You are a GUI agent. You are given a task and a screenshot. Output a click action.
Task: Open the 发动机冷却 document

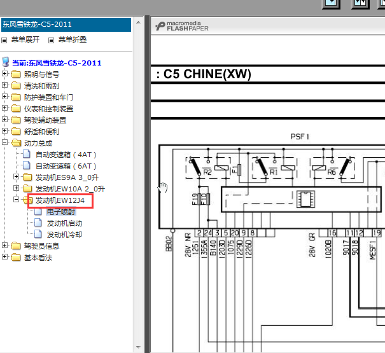click(x=64, y=235)
